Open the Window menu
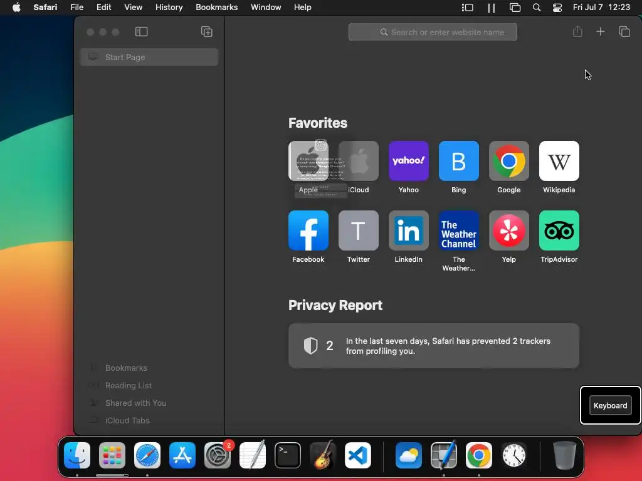 [266, 8]
